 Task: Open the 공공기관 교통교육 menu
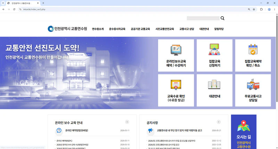pyautogui.click(x=140, y=29)
